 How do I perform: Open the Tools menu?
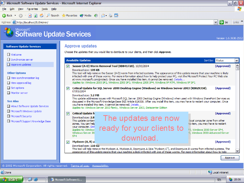(x=45, y=9)
